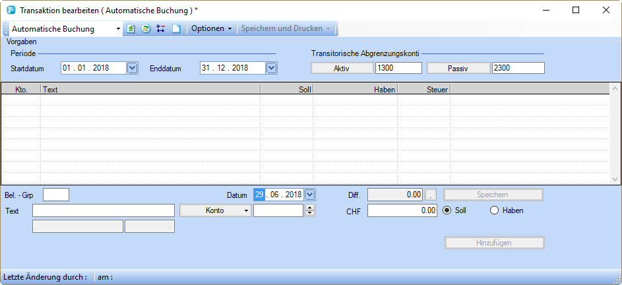Open the Enddatum calendar dropdown
The image size is (622, 285).
[271, 67]
